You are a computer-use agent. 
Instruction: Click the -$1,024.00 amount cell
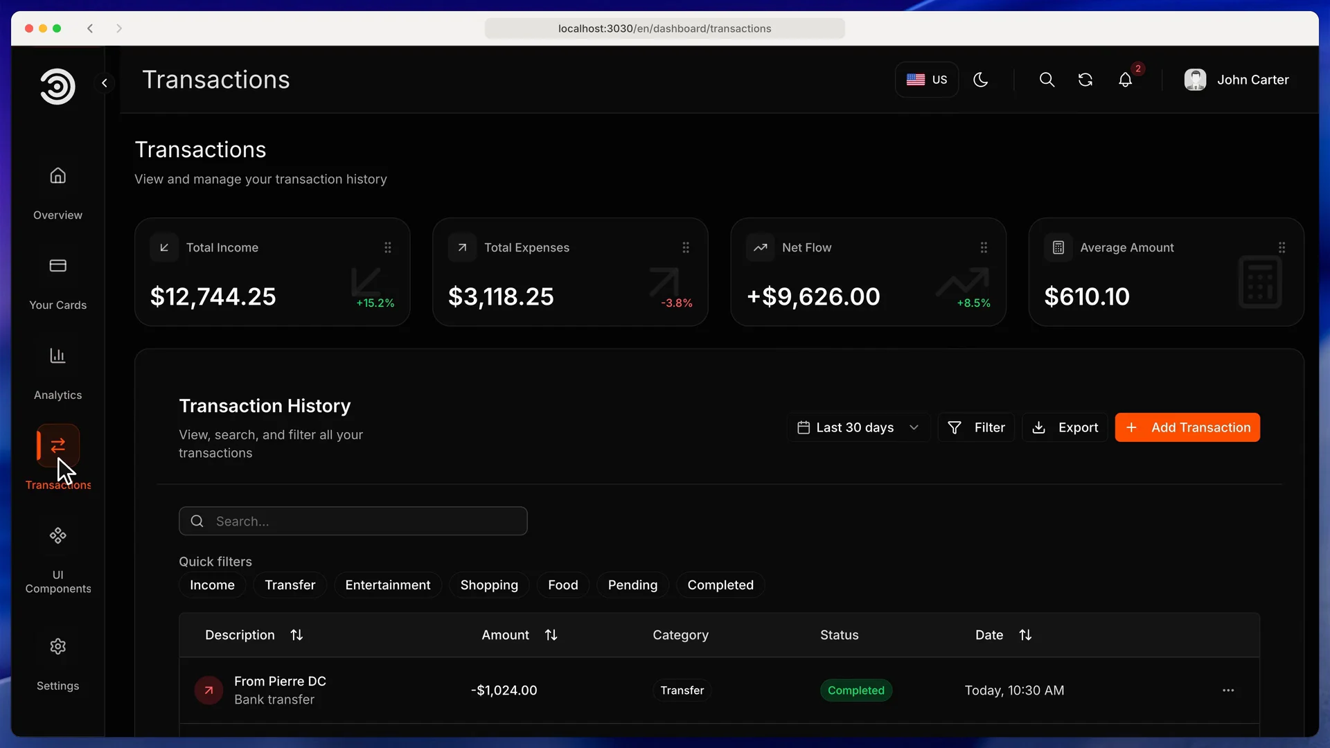pyautogui.click(x=504, y=691)
